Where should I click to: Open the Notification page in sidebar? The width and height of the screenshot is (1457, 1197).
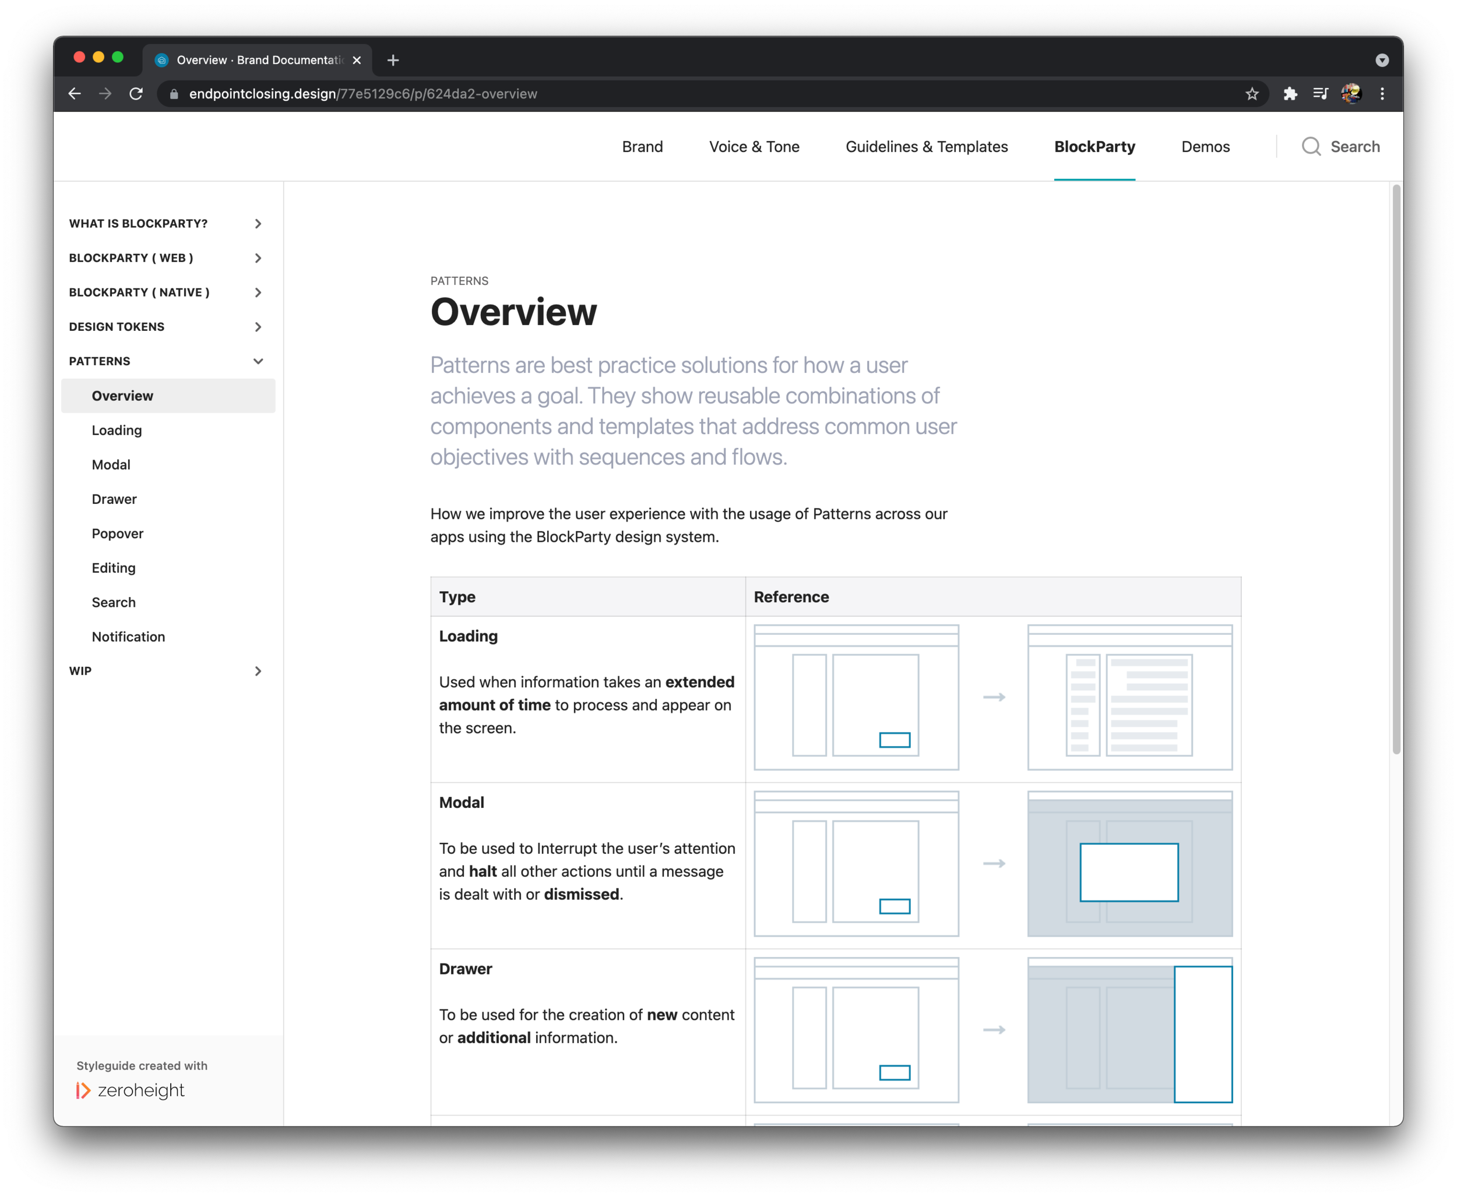[128, 637]
